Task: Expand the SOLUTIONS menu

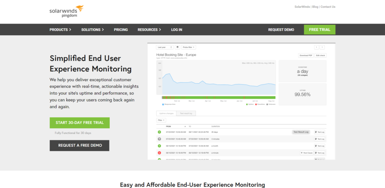Action: click(92, 30)
